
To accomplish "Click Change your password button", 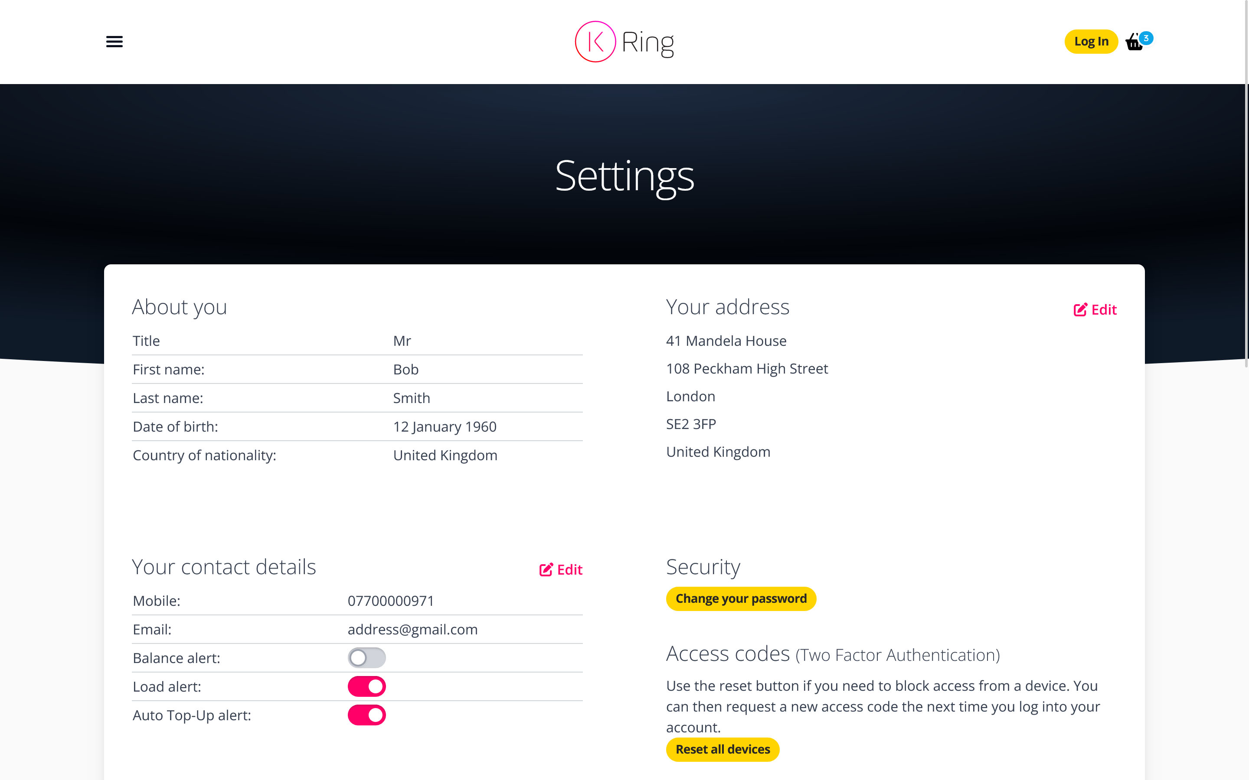I will coord(741,598).
